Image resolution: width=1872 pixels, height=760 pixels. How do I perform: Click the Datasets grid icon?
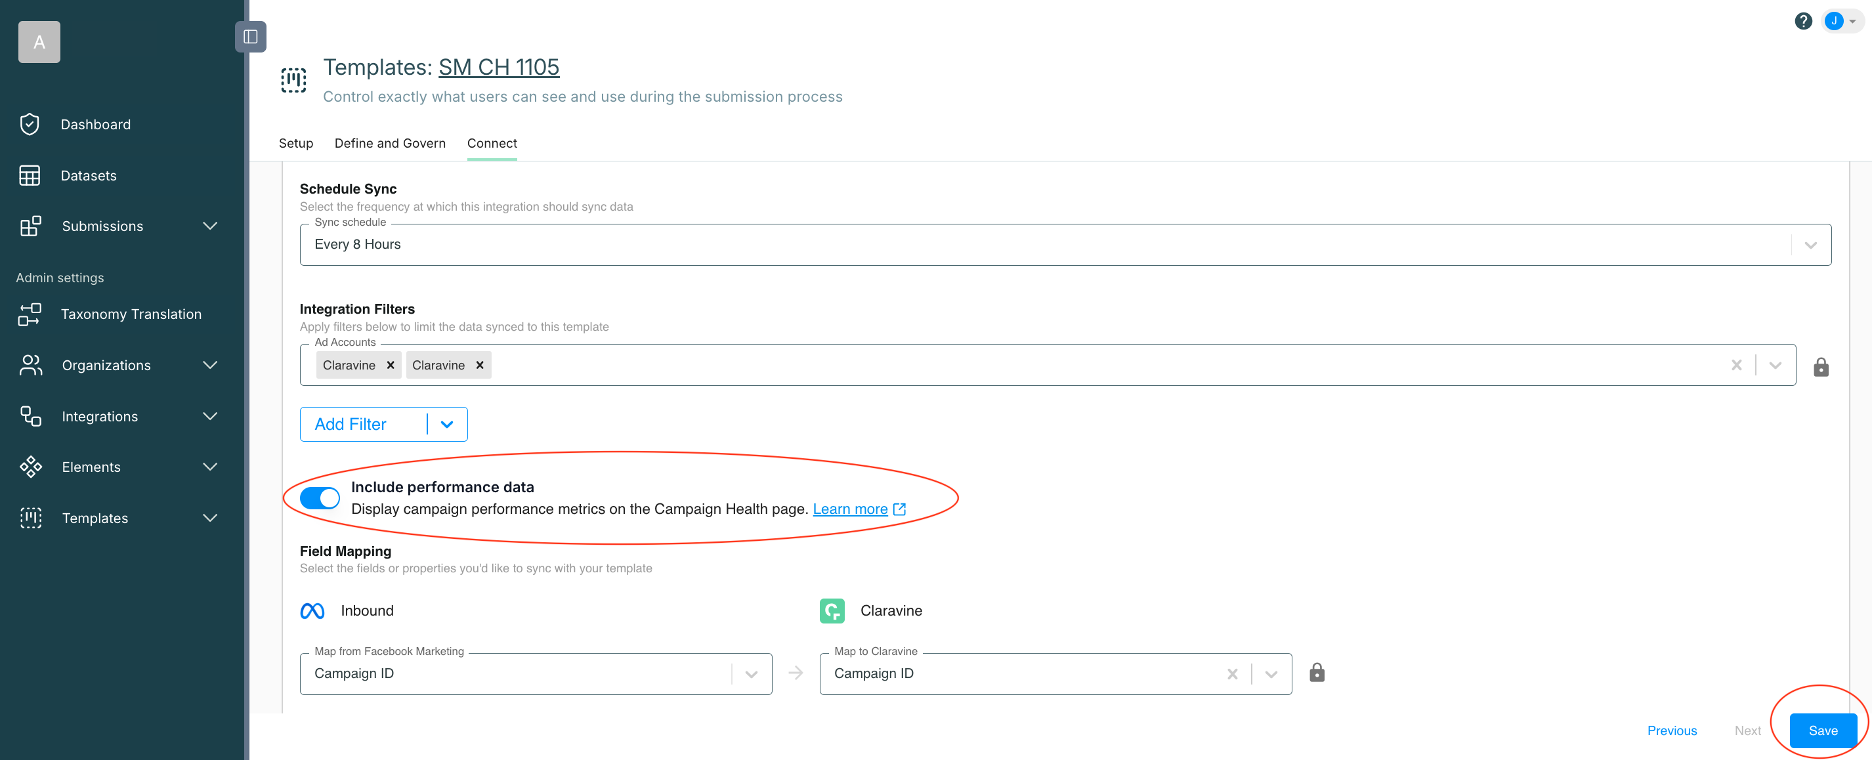pyautogui.click(x=30, y=176)
